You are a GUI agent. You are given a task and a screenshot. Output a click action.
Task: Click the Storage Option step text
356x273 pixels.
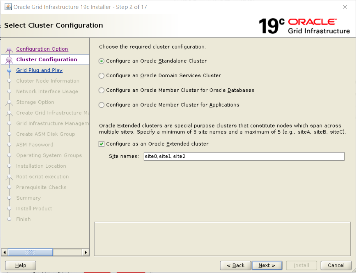coord(35,102)
